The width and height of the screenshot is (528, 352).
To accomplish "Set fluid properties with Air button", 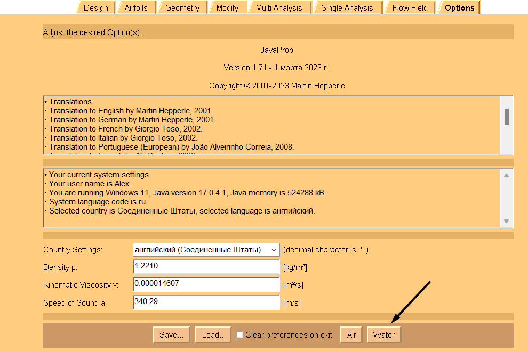I will (x=351, y=335).
